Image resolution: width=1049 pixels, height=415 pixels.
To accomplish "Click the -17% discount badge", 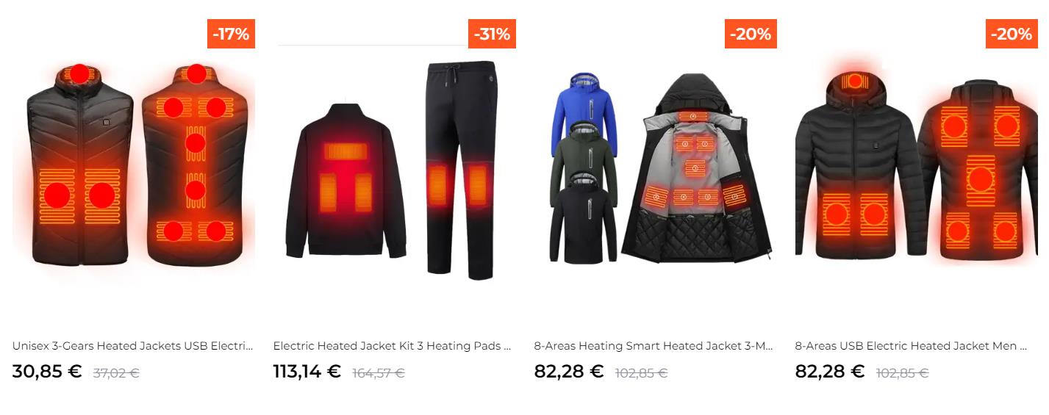I will click(231, 34).
